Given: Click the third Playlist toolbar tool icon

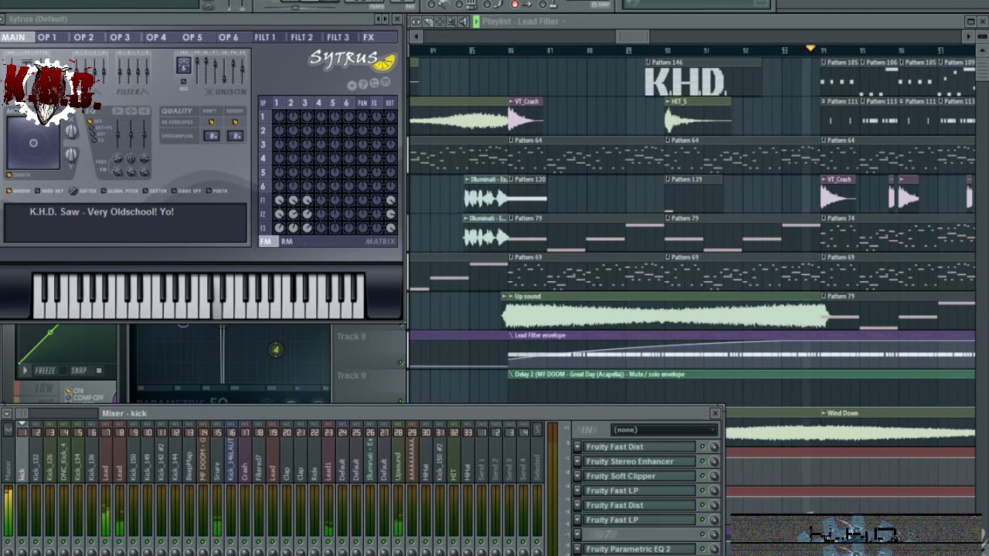Looking at the screenshot, I should point(441,22).
